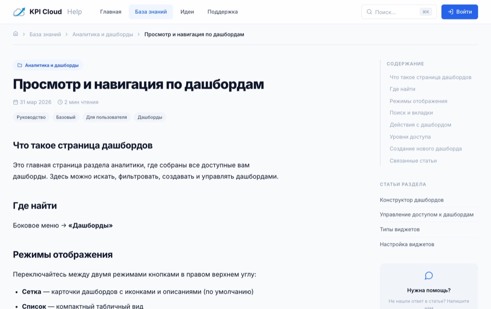Jump to Уровни доступа in contents
The width and height of the screenshot is (491, 309).
click(410, 137)
